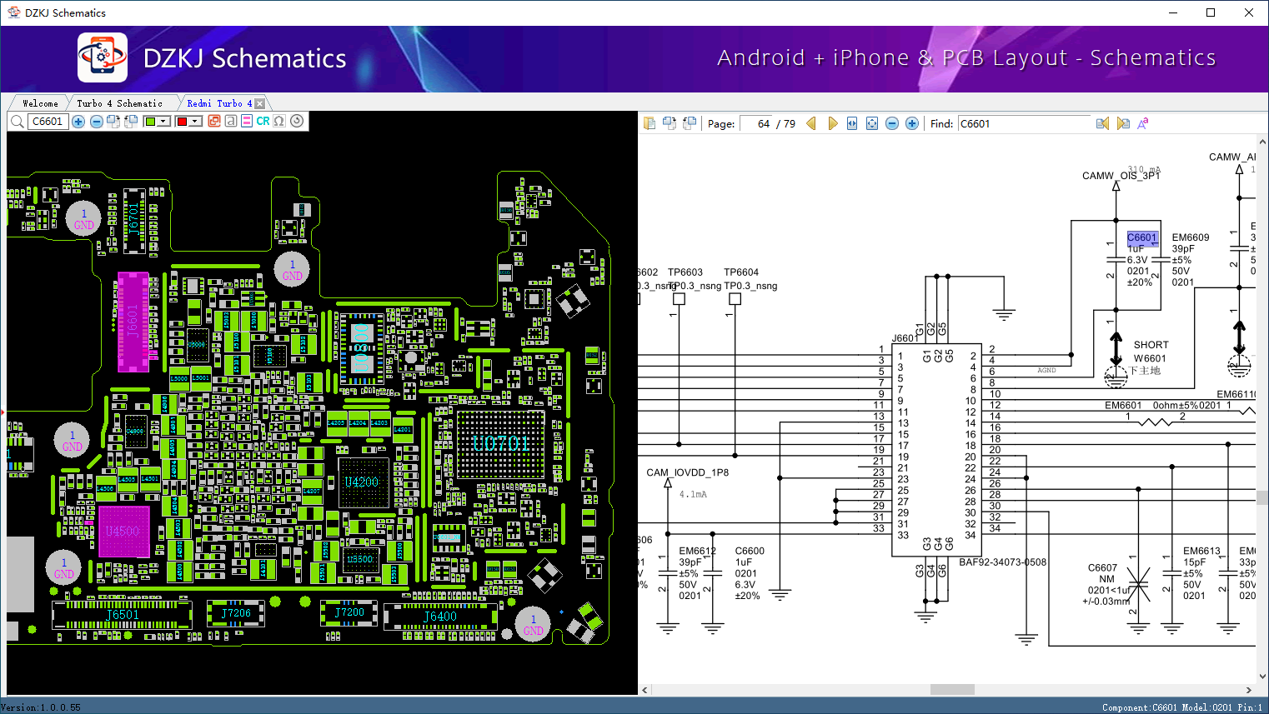Toggle the omega resistance display button

tap(279, 122)
